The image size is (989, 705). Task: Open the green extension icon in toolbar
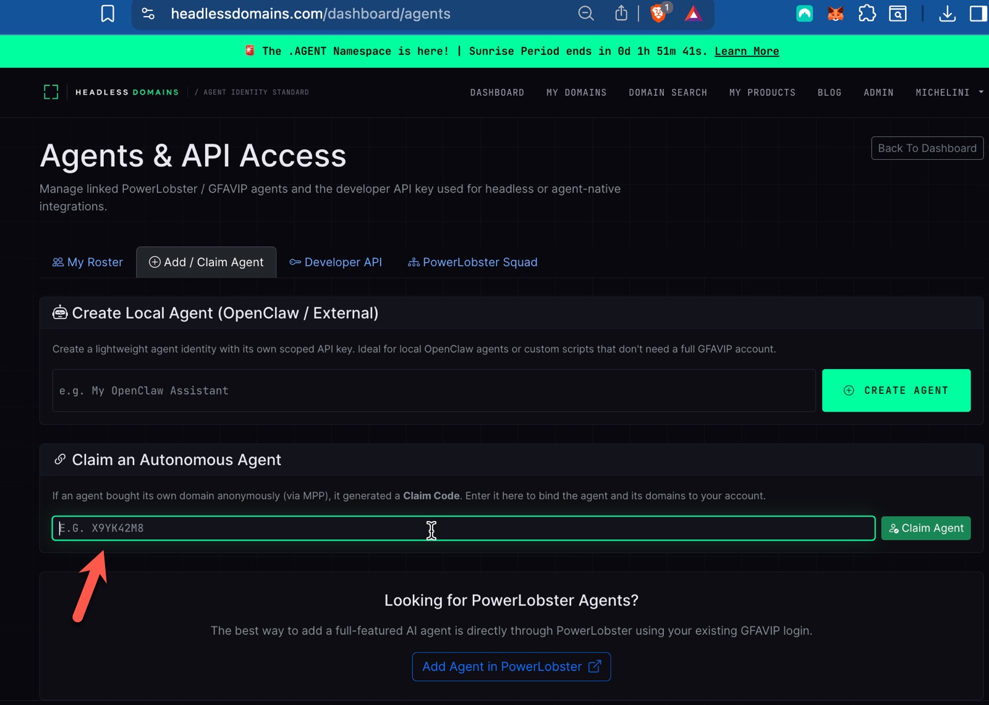(x=804, y=14)
